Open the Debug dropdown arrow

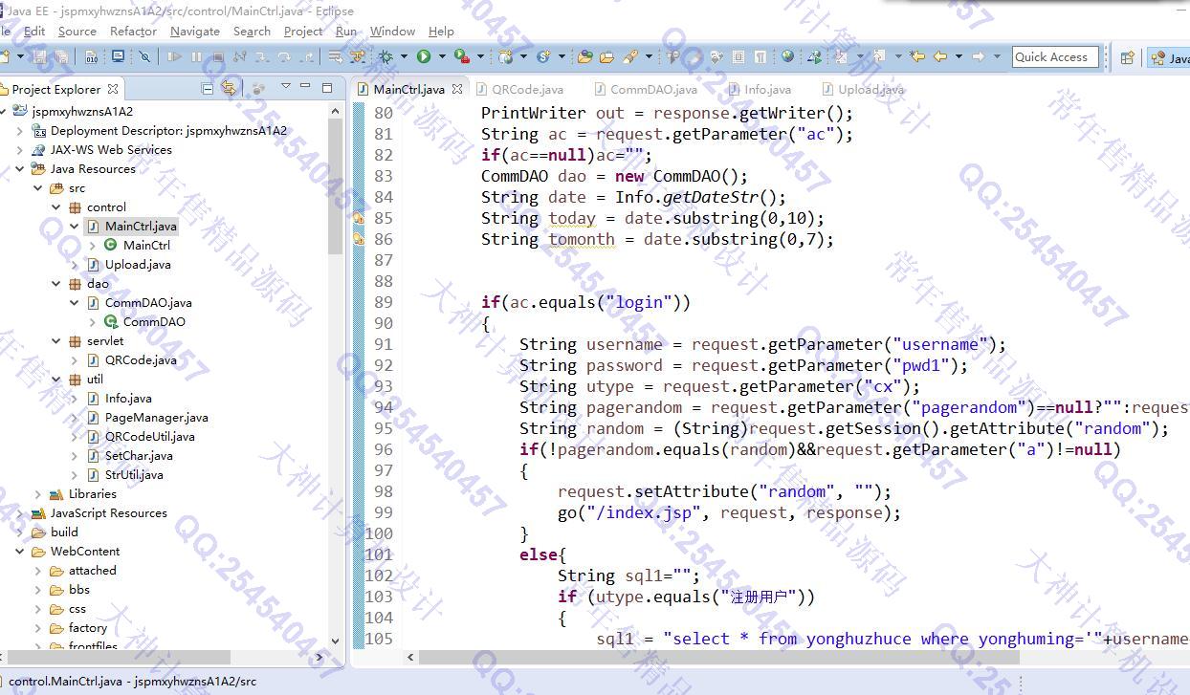tap(404, 56)
